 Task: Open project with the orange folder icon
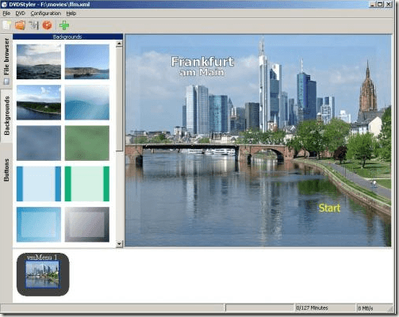(x=20, y=25)
